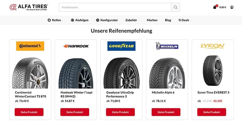Open the user account profile icon
Screen dimensions: 242x125
coord(232,7)
